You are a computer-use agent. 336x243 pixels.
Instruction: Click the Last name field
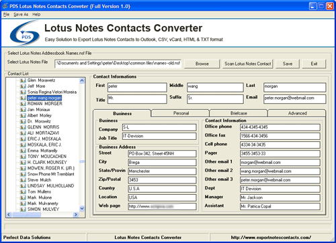tap(295, 87)
